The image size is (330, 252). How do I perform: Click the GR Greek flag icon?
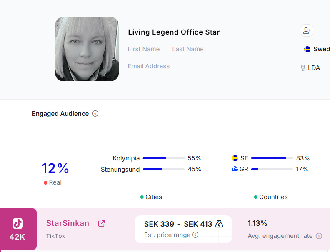click(x=235, y=169)
